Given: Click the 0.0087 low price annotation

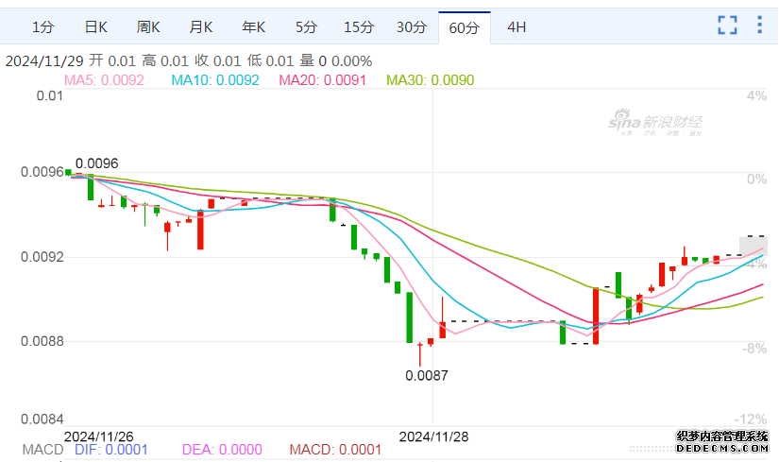Looking at the screenshot, I should point(426,375).
